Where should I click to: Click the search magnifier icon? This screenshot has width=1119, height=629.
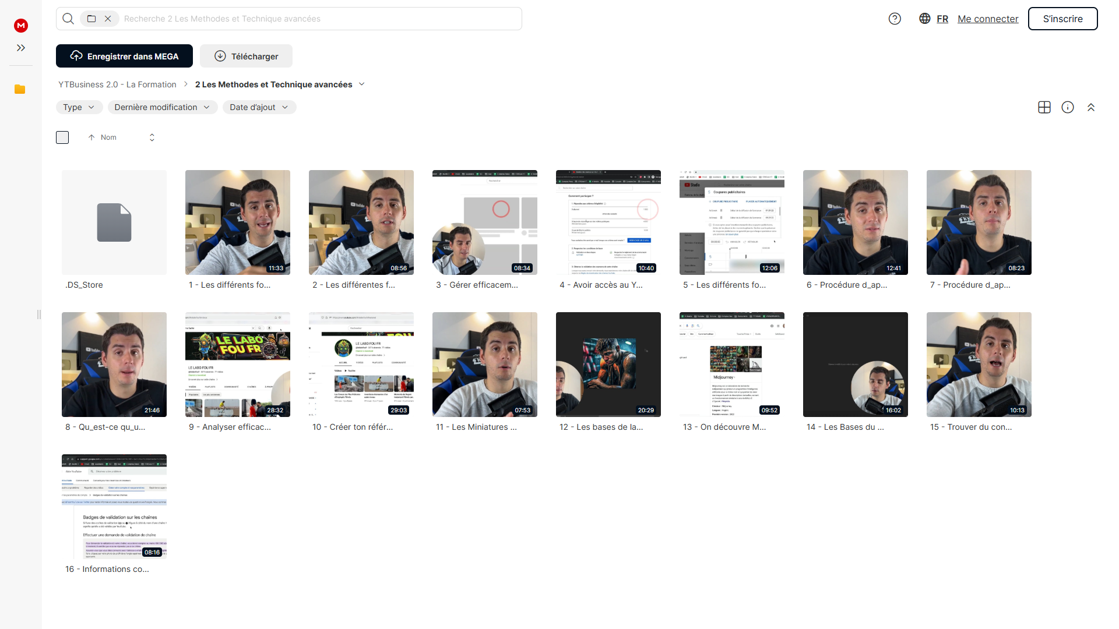(x=68, y=19)
